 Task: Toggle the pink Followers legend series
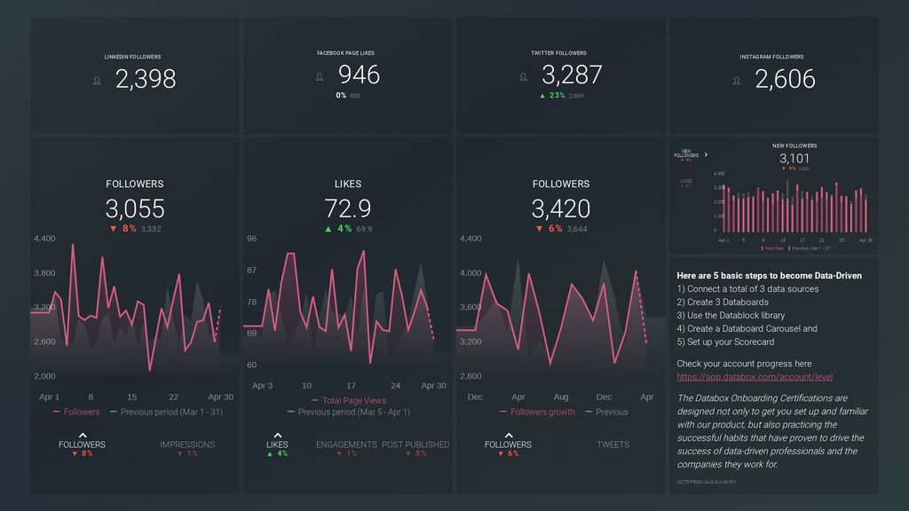[76, 412]
